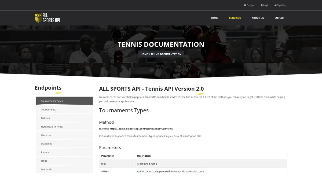Select Live Odds endpoint

[x=64, y=169]
